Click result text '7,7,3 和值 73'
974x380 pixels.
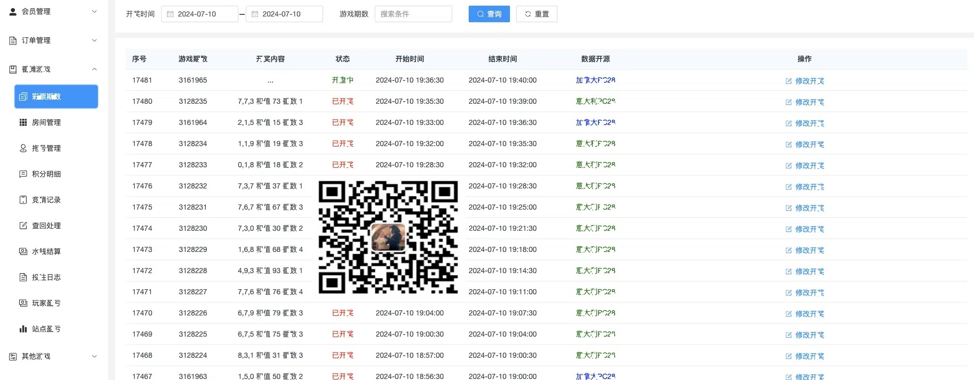point(259,101)
